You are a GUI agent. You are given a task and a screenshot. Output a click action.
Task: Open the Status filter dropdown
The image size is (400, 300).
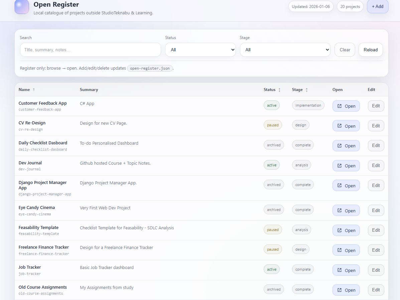pyautogui.click(x=200, y=49)
